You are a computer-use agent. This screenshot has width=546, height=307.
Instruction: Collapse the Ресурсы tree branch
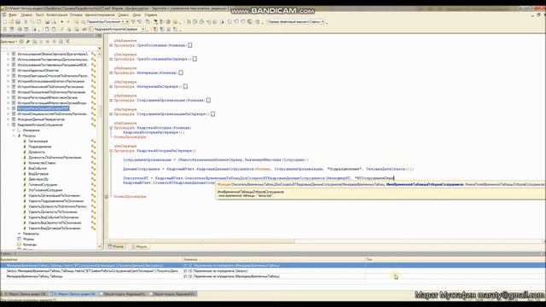pos(14,136)
